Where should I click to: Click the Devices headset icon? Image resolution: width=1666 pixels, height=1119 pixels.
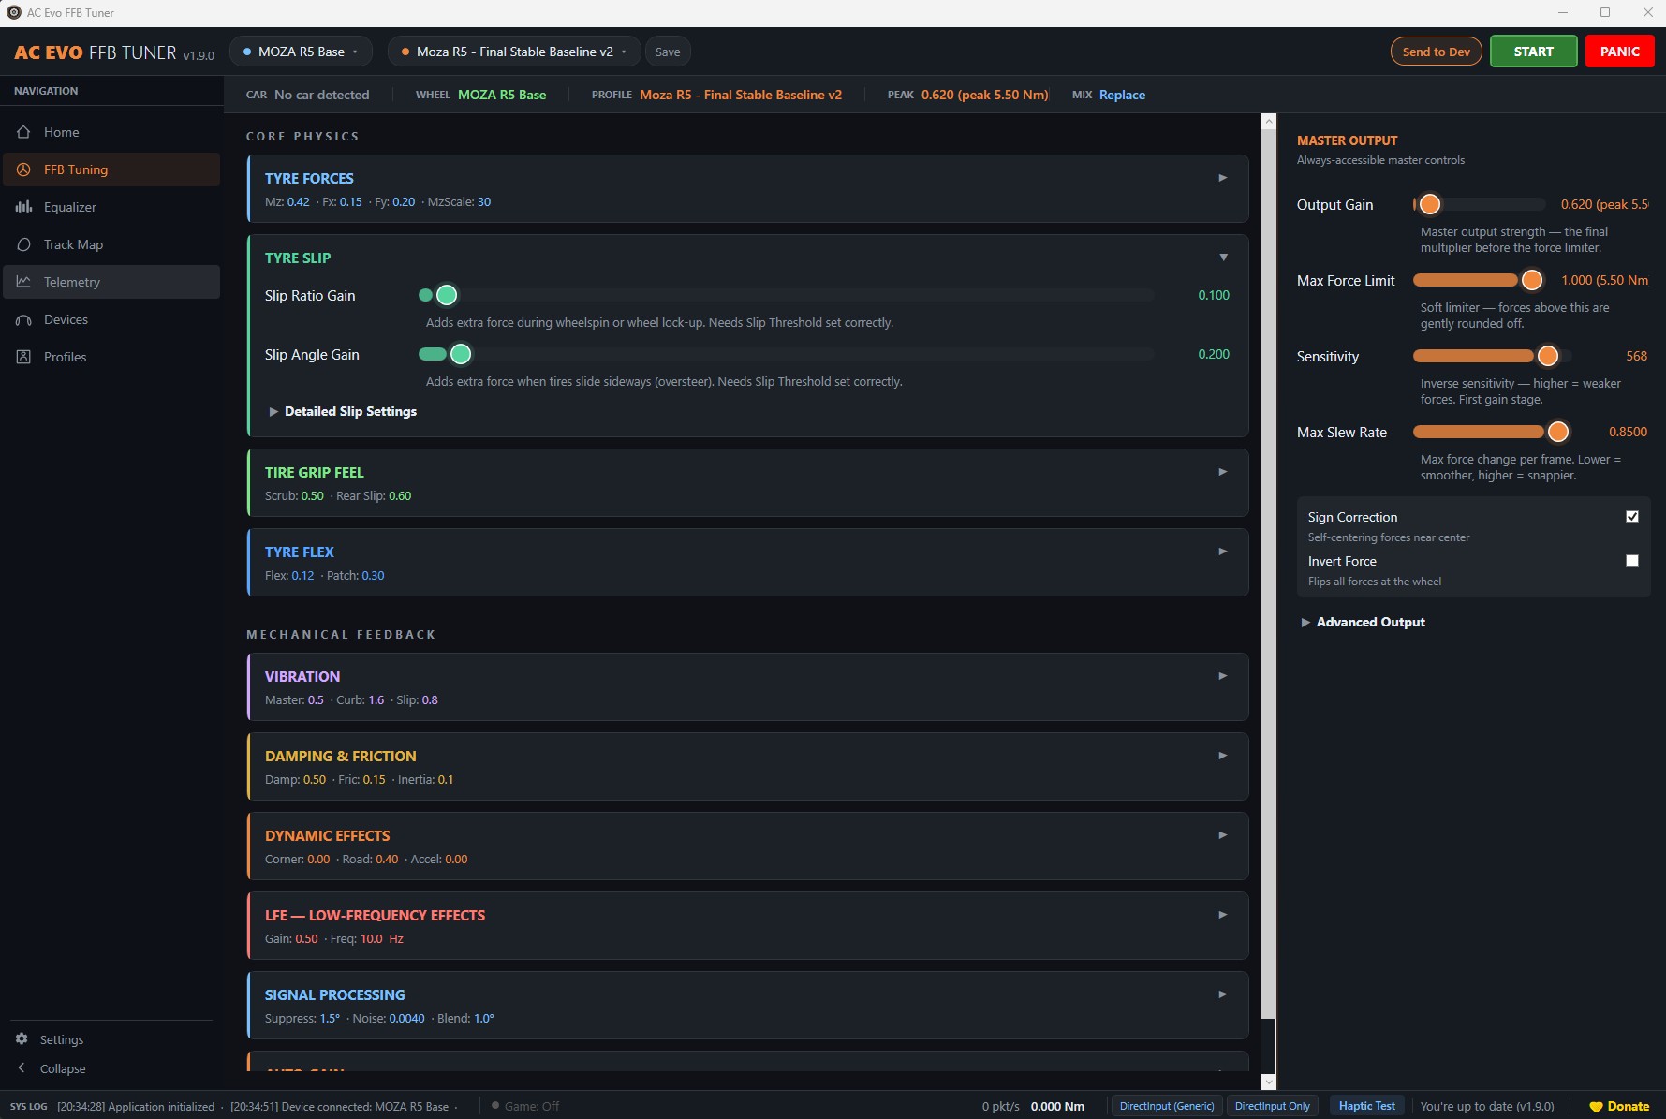coord(23,319)
